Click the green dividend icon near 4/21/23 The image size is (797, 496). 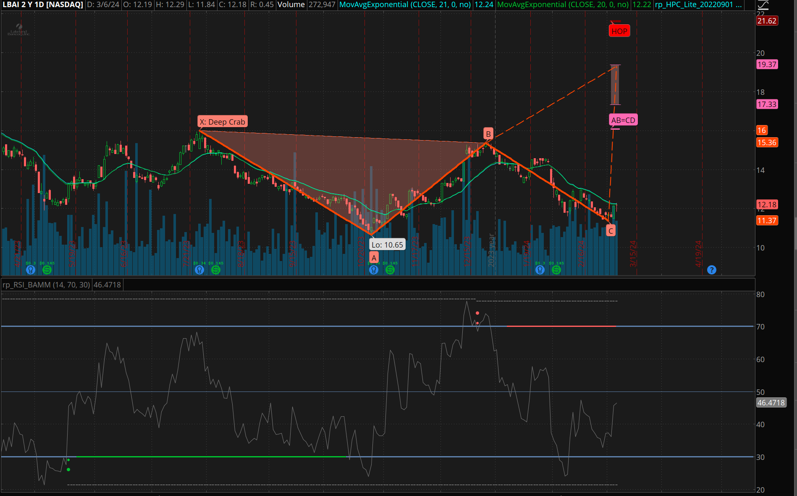click(x=47, y=270)
